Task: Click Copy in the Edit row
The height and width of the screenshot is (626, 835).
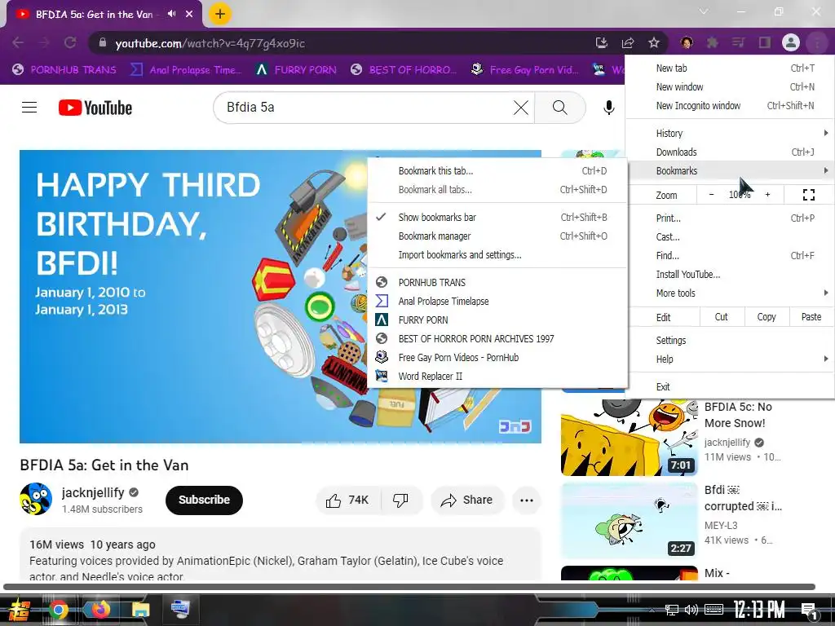Action: point(767,317)
